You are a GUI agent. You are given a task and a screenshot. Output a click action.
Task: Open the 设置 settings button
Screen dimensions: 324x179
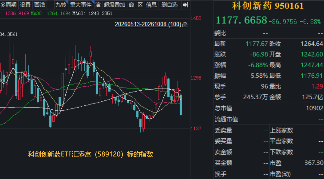(x=25, y=5)
